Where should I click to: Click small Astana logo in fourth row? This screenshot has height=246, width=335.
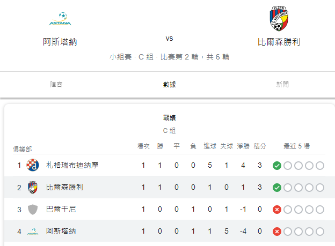tap(33, 232)
